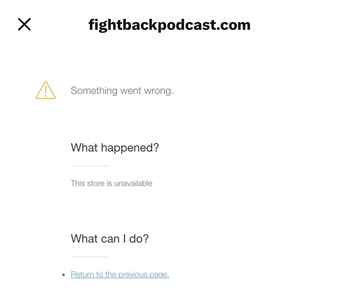
Task: Click the fightbackpodcast.com page title
Action: tap(169, 25)
